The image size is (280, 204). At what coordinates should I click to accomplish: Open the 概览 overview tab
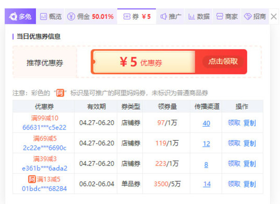pyautogui.click(x=50, y=16)
